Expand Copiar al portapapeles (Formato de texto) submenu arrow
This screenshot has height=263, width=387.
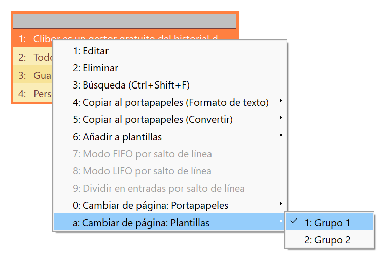(280, 101)
